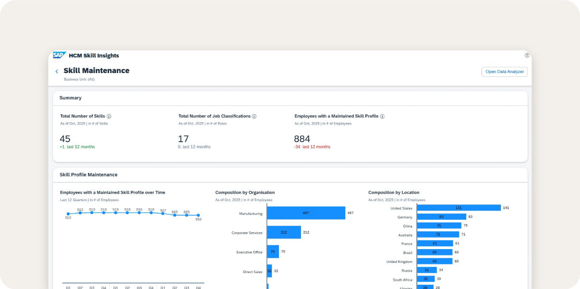Click the '-34. last 12 months' trend text
580x289 pixels.
312,147
